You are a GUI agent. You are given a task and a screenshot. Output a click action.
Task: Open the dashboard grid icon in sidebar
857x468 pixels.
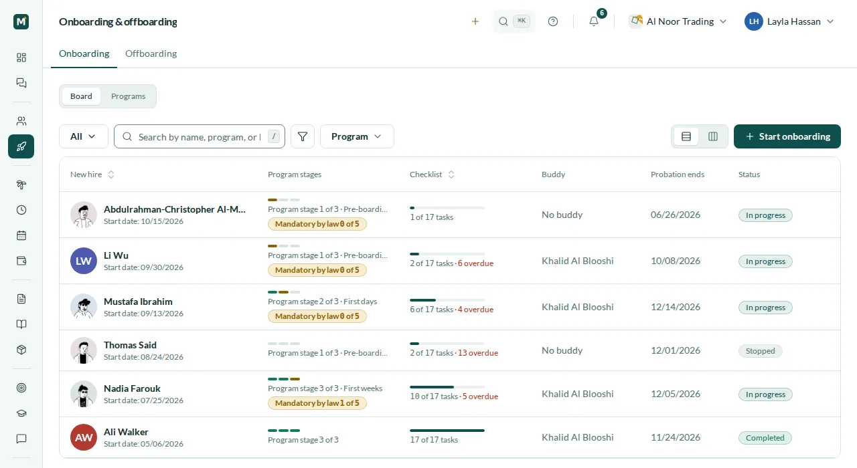(21, 57)
